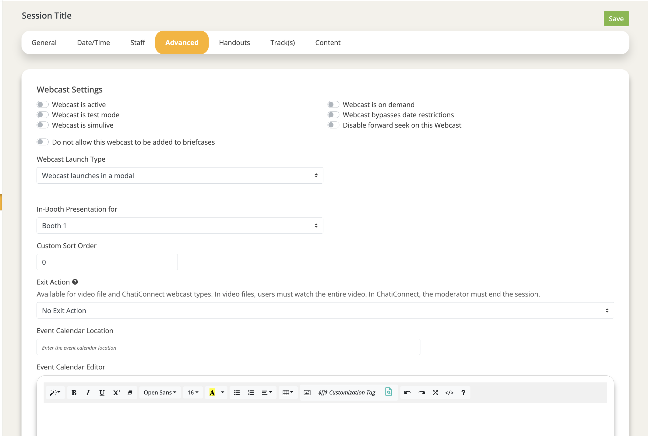Switch to the Date/Time tab
648x436 pixels.
[93, 42]
